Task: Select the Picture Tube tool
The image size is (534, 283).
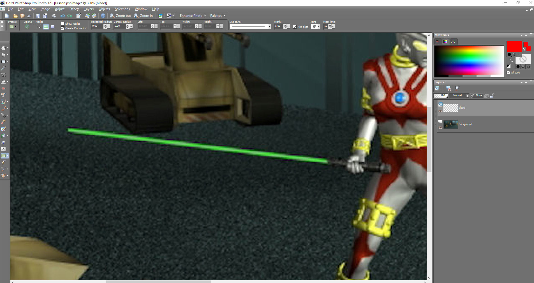Action: (x=3, y=142)
